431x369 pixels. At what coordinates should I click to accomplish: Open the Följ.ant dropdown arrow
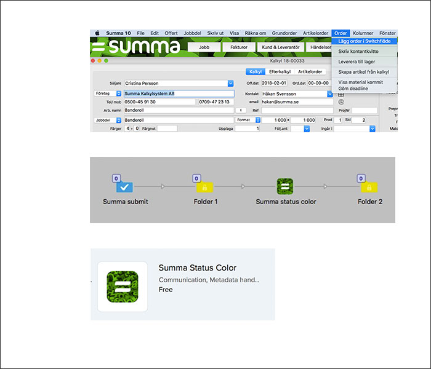307,129
